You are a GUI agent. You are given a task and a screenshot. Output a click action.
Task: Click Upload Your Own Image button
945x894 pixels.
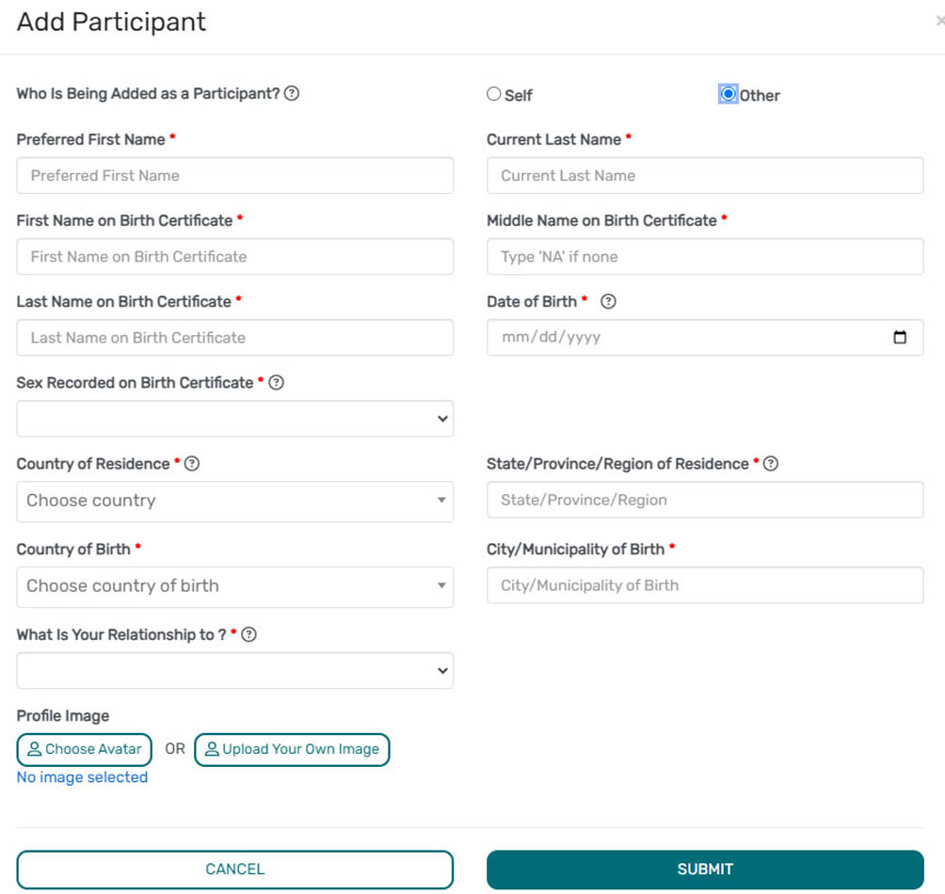pyautogui.click(x=292, y=749)
